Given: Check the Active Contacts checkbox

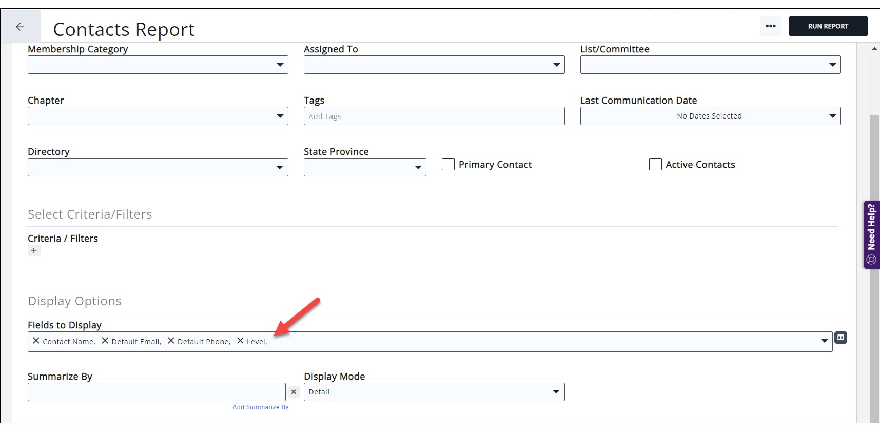Looking at the screenshot, I should click(655, 165).
